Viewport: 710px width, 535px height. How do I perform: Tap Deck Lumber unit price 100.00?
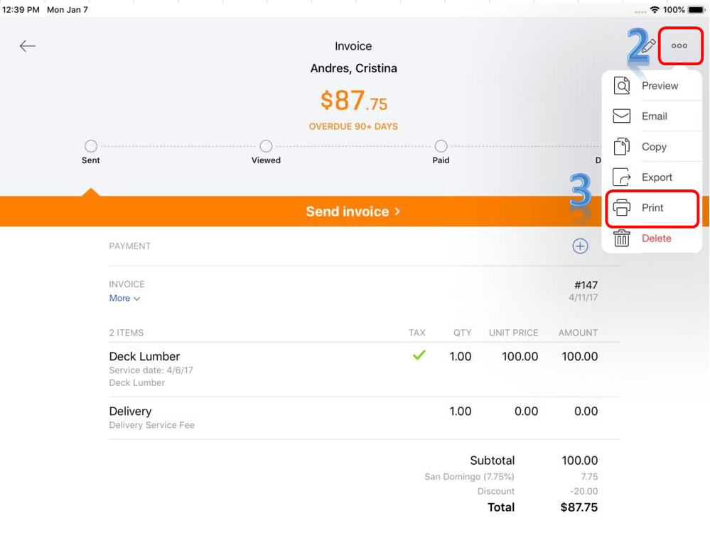point(520,356)
